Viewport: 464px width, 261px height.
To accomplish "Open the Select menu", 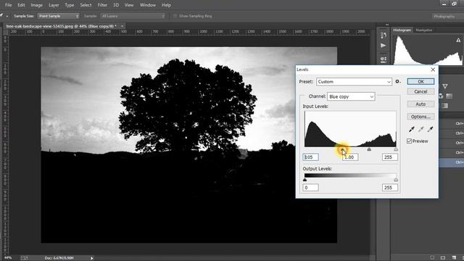I will point(86,5).
